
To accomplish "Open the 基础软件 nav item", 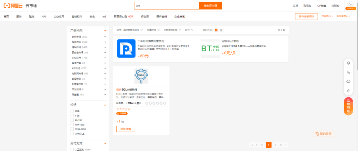I will [77, 17].
